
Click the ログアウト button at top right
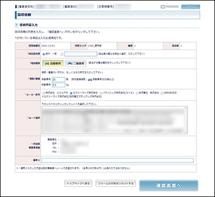click(x=190, y=7)
